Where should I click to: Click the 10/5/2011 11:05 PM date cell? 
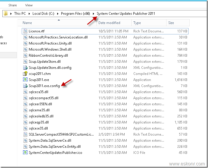(113, 31)
